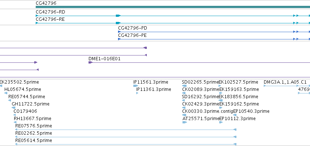Select the CG42796-PE protein label
Viewport: 310px width, 146px height.
tap(132, 35)
